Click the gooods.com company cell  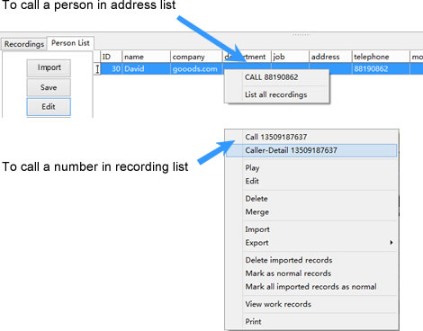[196, 69]
